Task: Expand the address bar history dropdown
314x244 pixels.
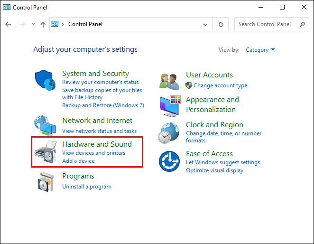Action: click(205, 24)
